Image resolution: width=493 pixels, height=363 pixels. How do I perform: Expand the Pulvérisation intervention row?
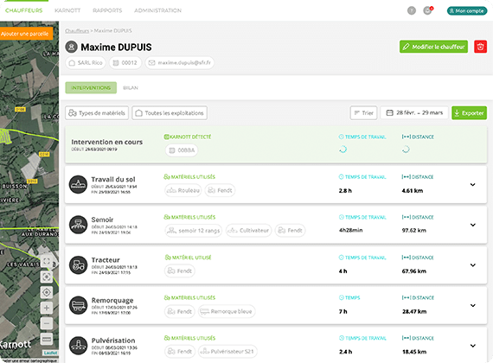pos(472,346)
